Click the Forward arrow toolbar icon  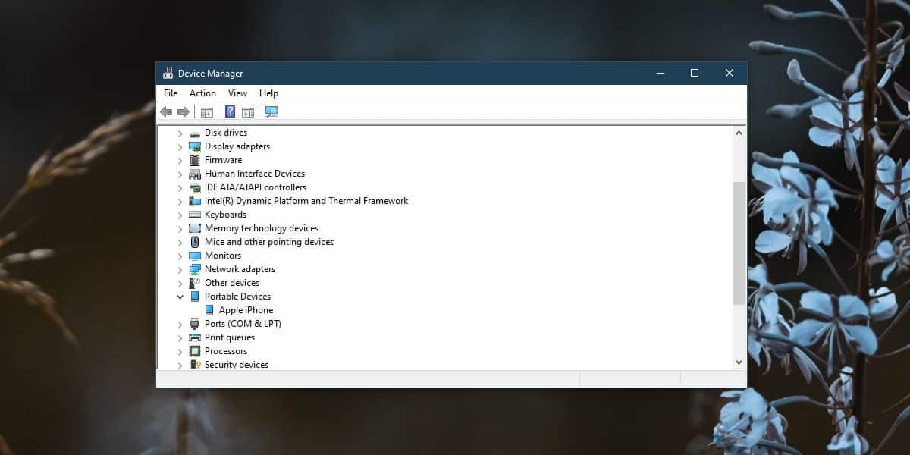coord(184,111)
